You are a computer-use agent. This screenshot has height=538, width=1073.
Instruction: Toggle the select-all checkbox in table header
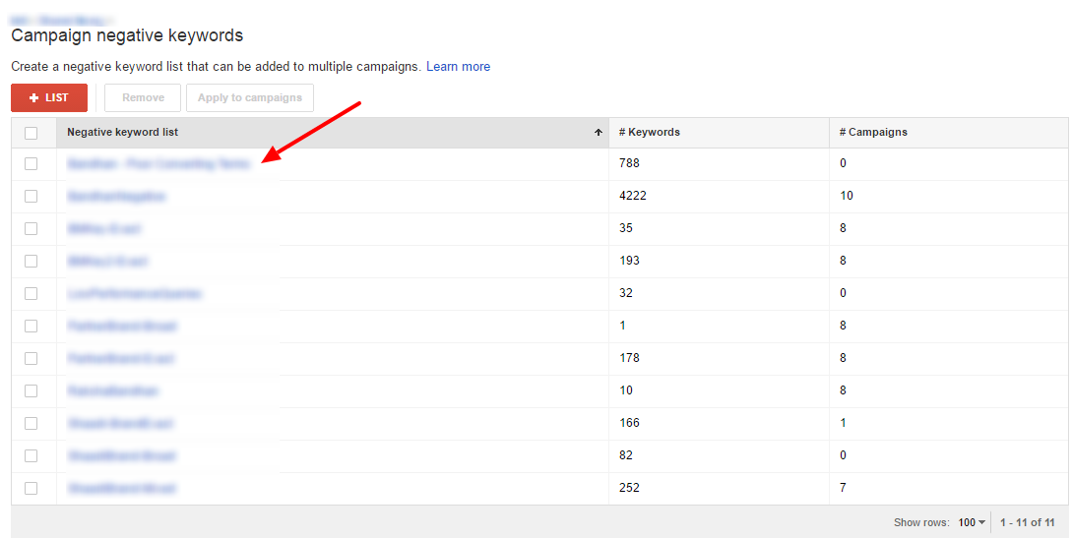31,133
